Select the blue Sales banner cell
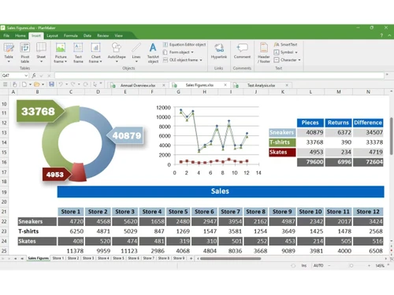 click(221, 191)
